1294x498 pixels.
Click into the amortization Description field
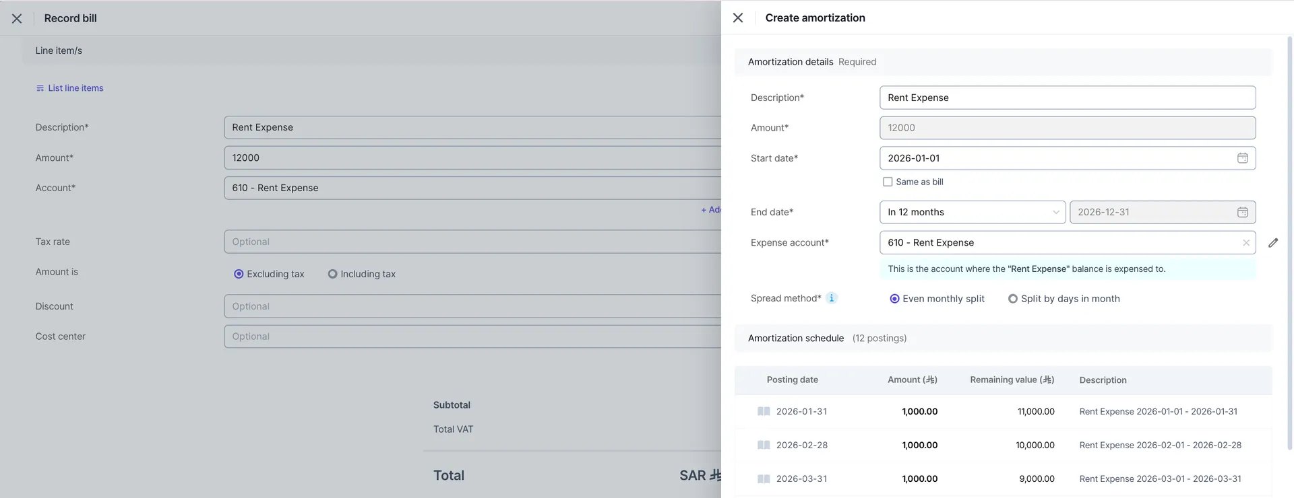[1068, 98]
